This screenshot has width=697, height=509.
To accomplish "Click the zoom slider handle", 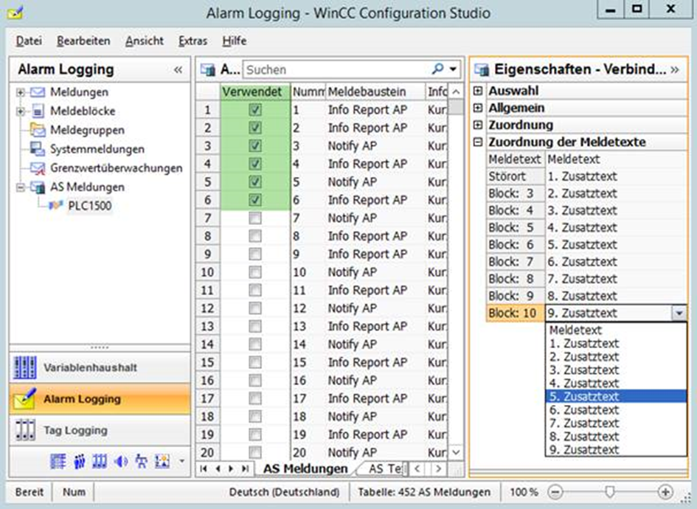I will click(610, 491).
